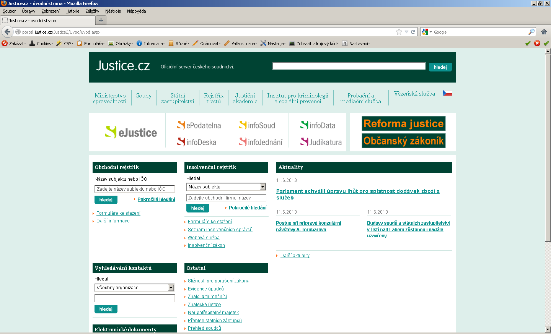Viewport: 551px width, 334px height.
Task: Open the Nastavení toolbar menu
Action: 356,44
